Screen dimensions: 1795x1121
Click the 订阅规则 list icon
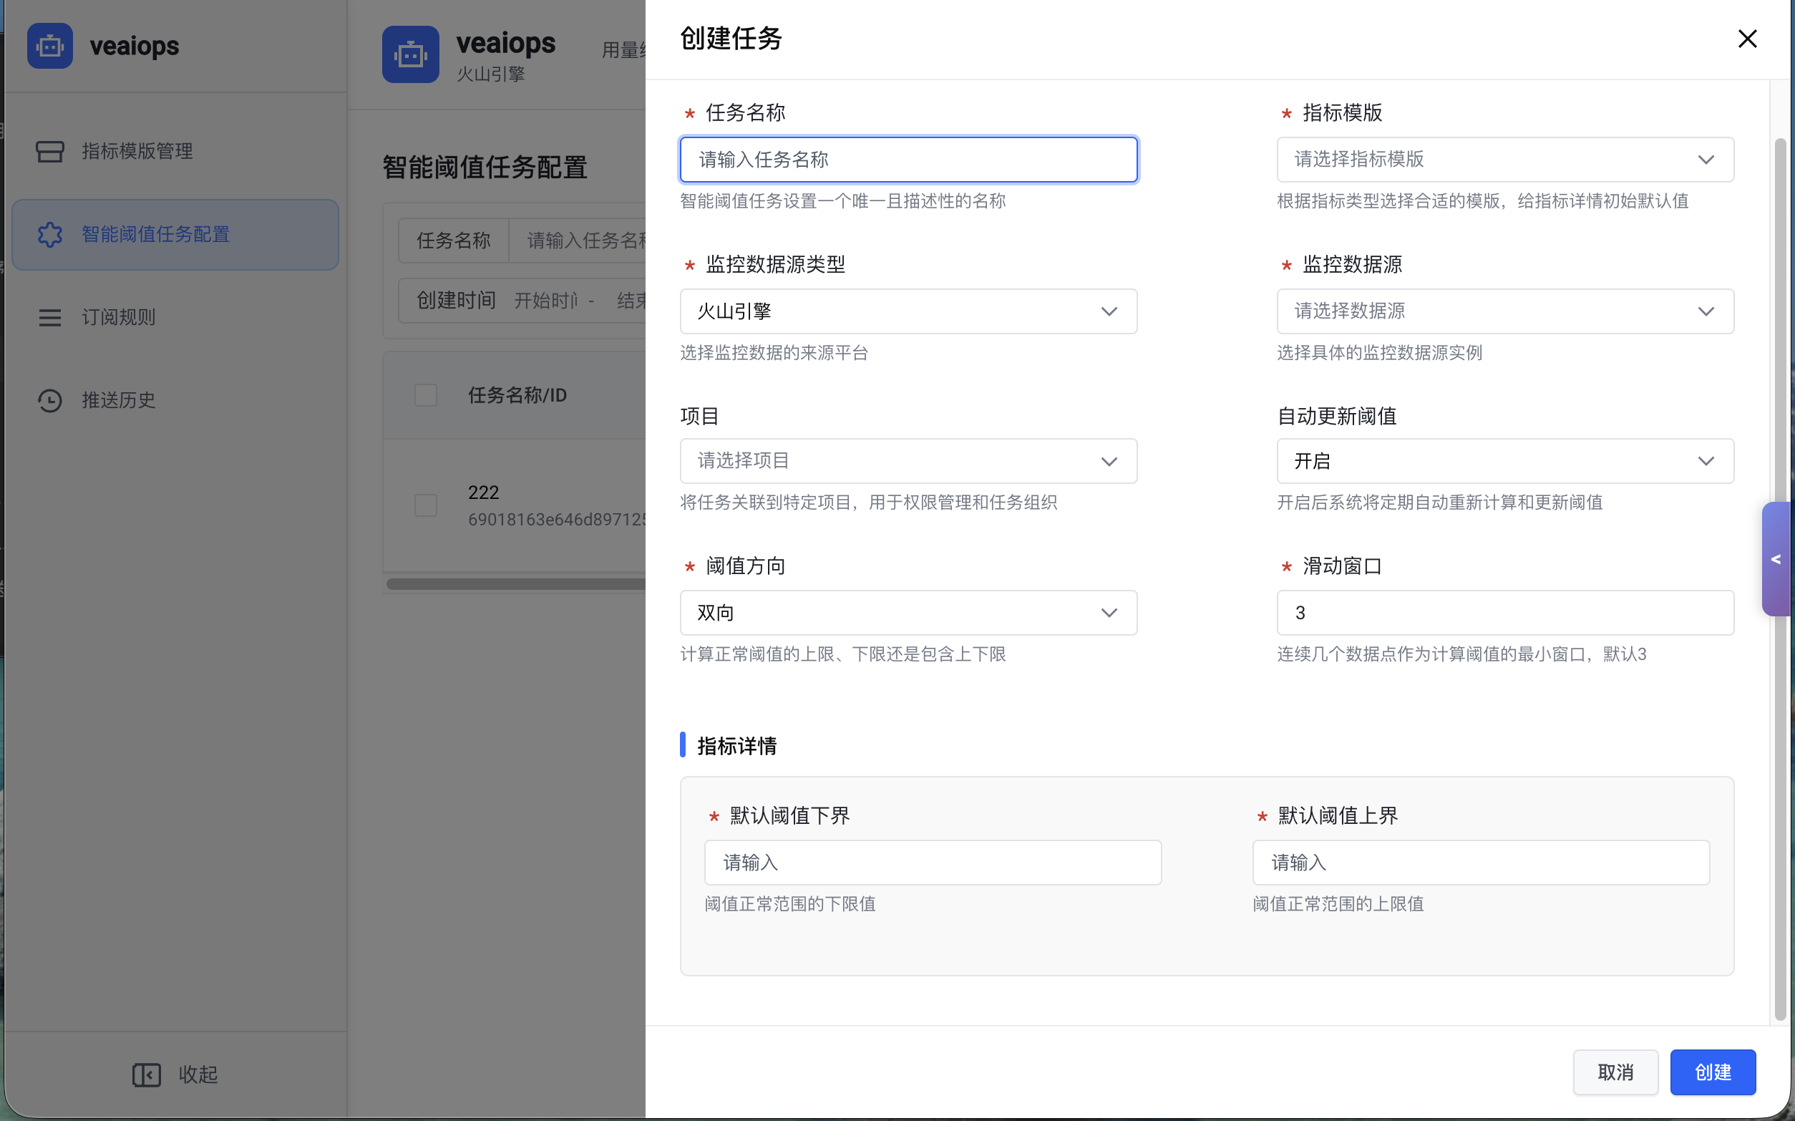point(49,317)
